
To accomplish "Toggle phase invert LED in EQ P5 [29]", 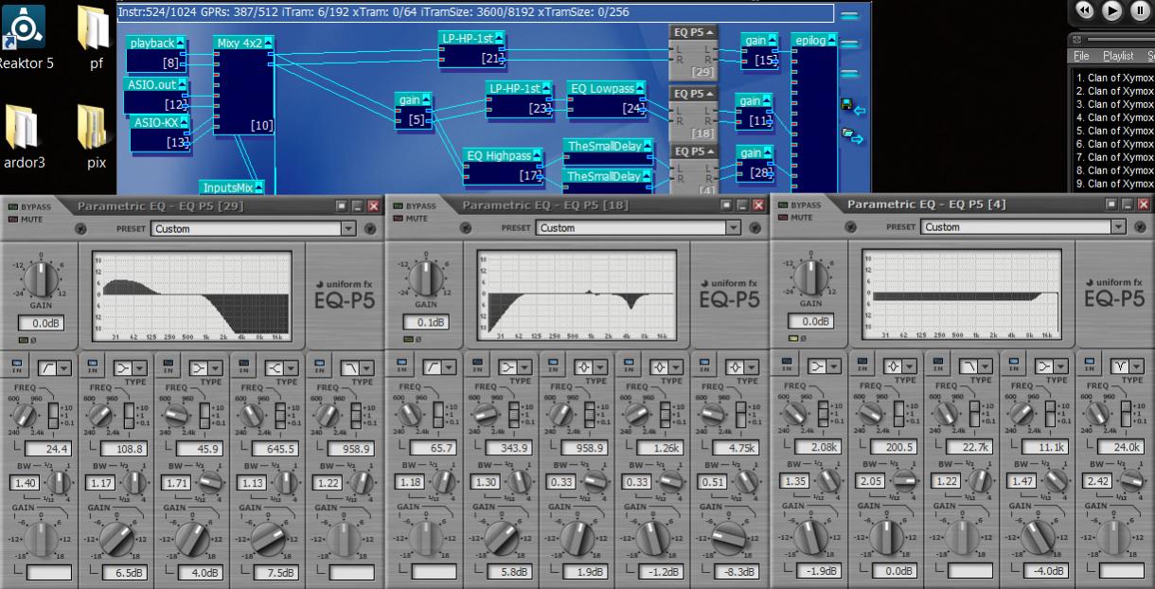I will pyautogui.click(x=24, y=339).
